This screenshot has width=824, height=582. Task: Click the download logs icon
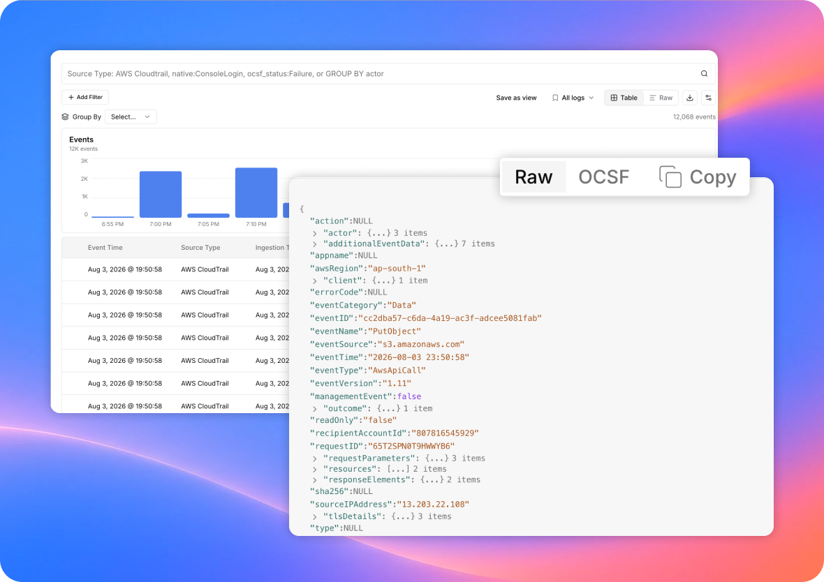pos(689,98)
